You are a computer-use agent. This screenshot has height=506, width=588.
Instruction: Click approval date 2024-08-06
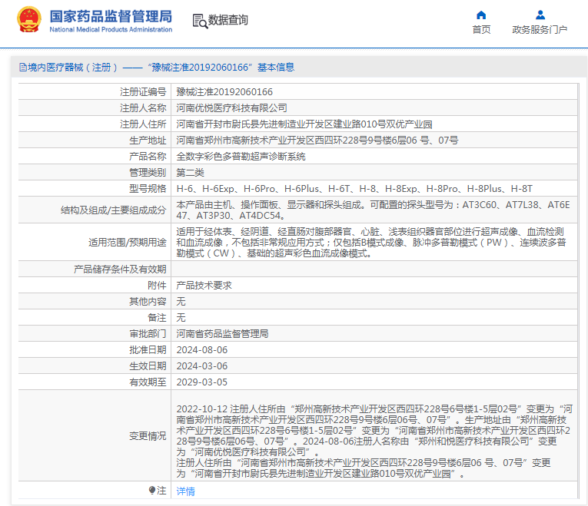coord(201,350)
